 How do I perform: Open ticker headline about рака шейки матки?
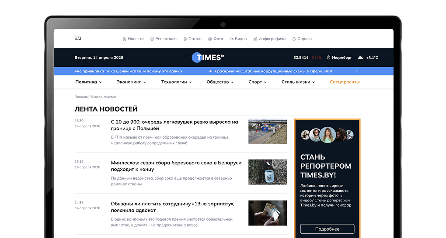point(128,71)
